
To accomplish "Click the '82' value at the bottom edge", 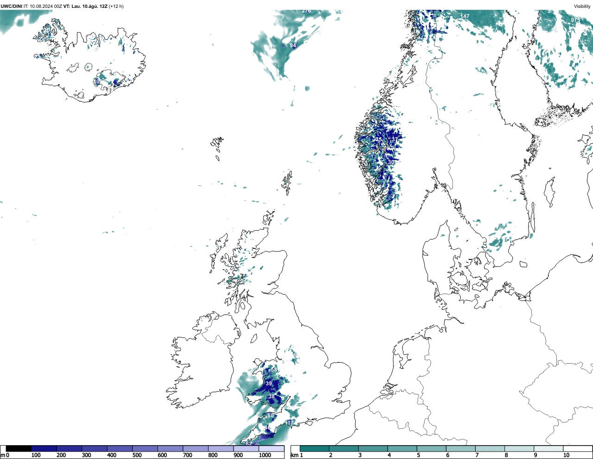I will (x=249, y=443).
